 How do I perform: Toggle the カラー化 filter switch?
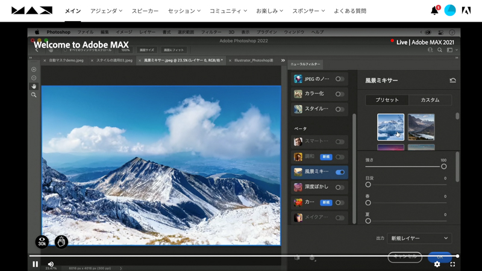pos(340,94)
